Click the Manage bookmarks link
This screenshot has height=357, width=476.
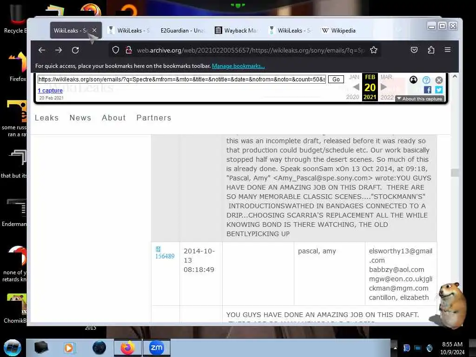tap(238, 66)
